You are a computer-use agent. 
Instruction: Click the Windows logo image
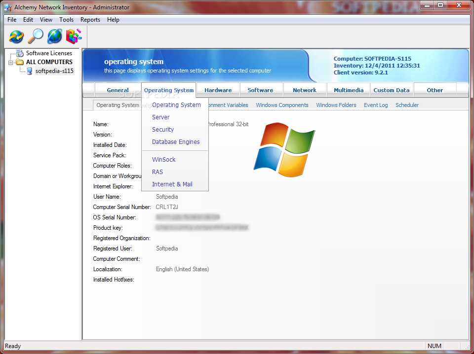click(x=284, y=149)
